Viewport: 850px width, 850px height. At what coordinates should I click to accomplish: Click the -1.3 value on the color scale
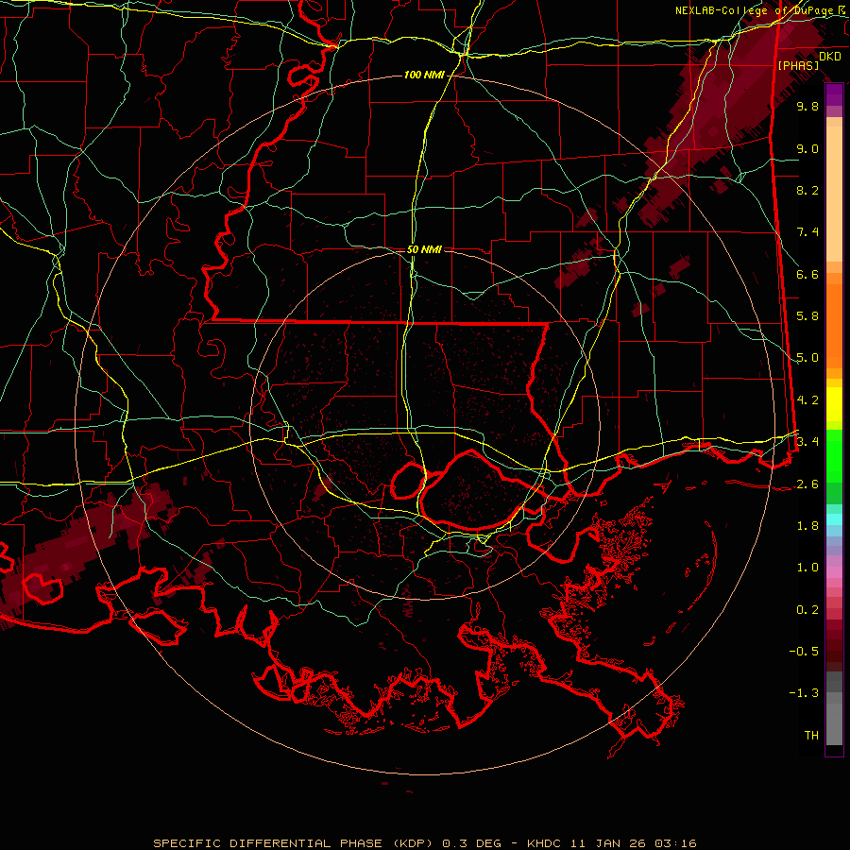804,693
